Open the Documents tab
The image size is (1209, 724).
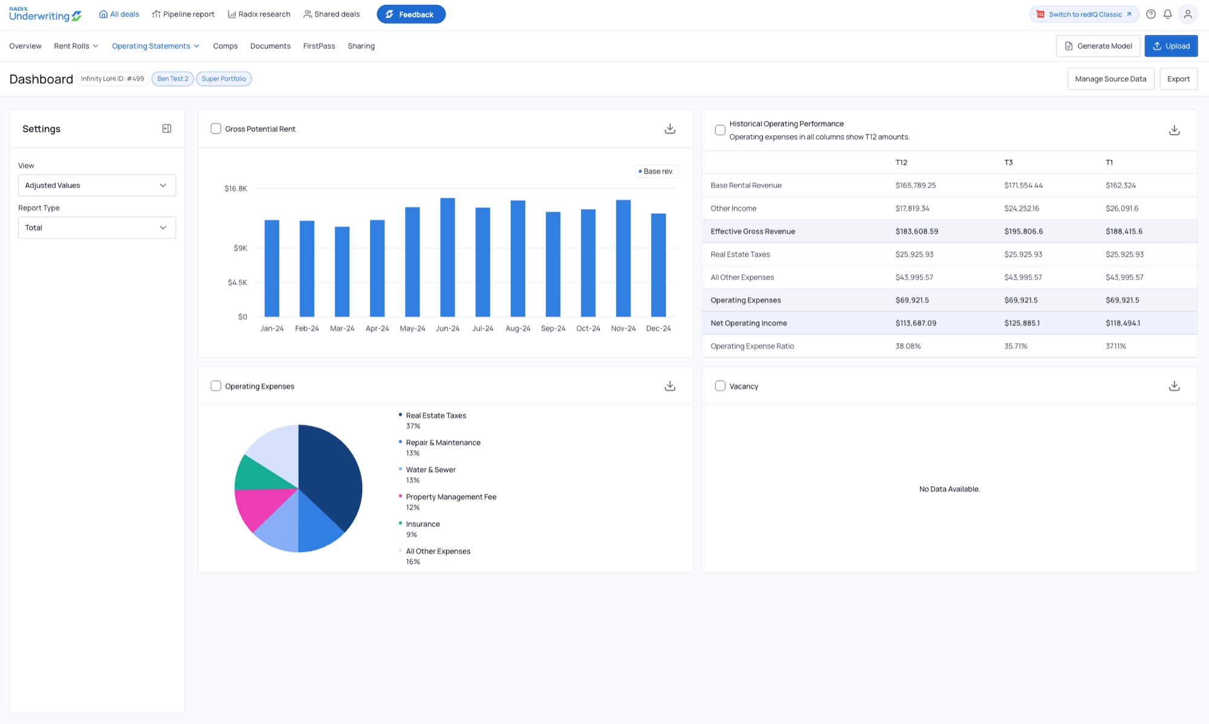pyautogui.click(x=270, y=46)
